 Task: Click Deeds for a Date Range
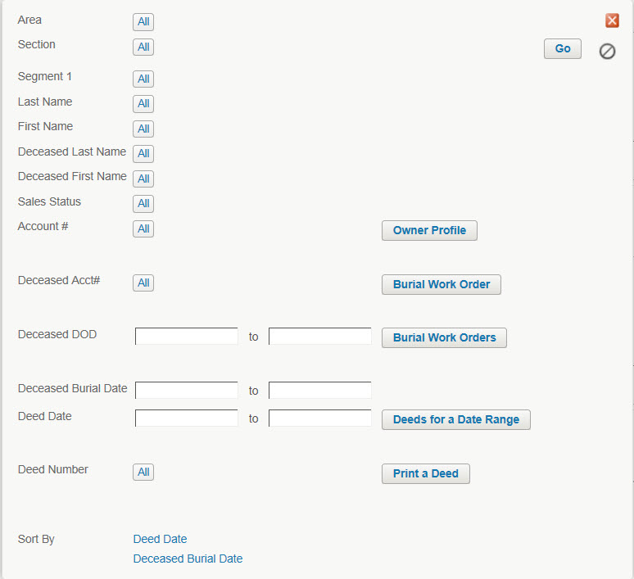pyautogui.click(x=456, y=419)
